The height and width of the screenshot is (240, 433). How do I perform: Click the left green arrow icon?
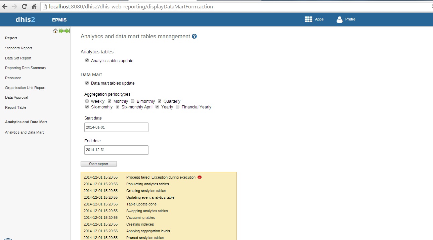click(x=61, y=31)
